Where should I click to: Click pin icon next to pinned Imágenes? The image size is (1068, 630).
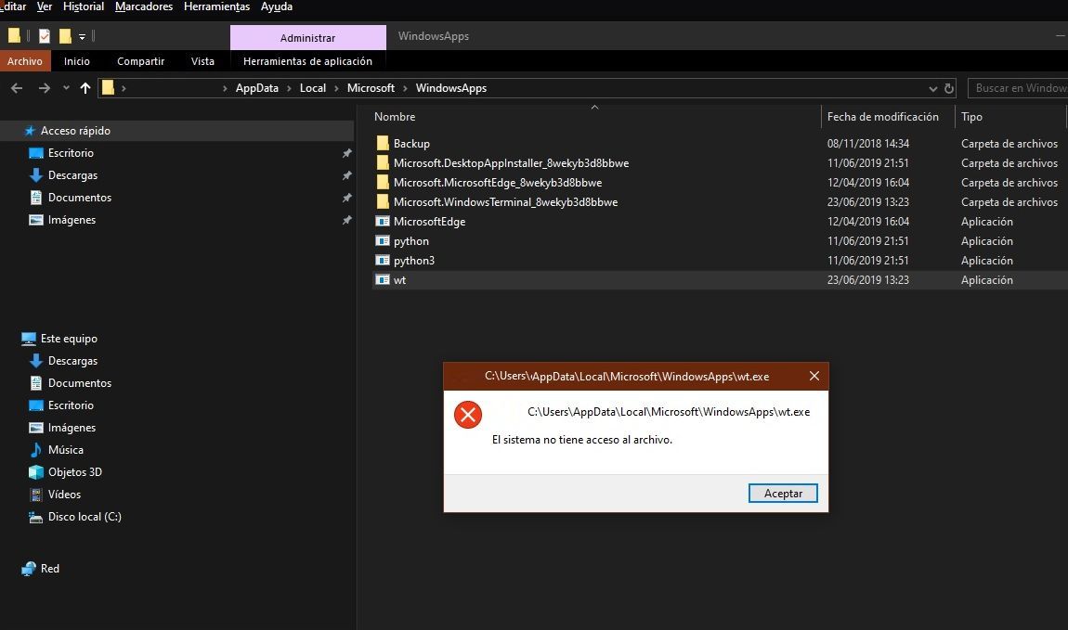pyautogui.click(x=346, y=221)
